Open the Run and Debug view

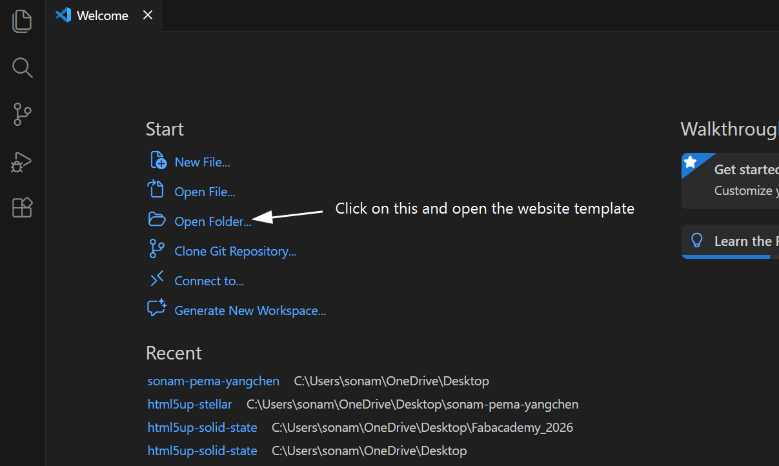point(22,161)
